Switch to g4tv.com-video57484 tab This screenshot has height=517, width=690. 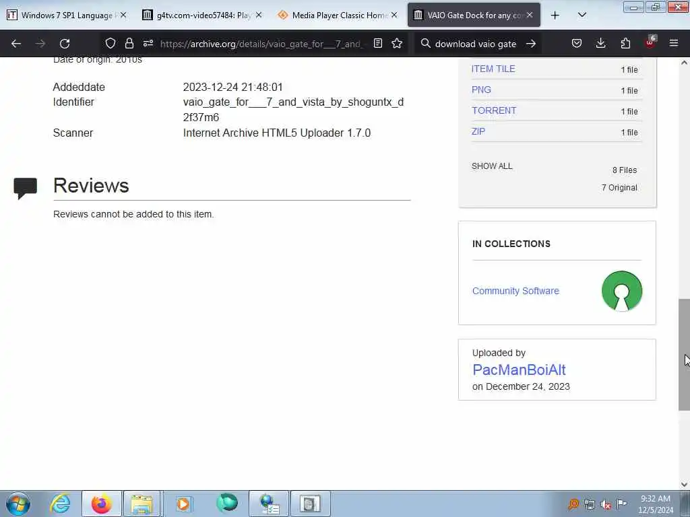(x=202, y=15)
